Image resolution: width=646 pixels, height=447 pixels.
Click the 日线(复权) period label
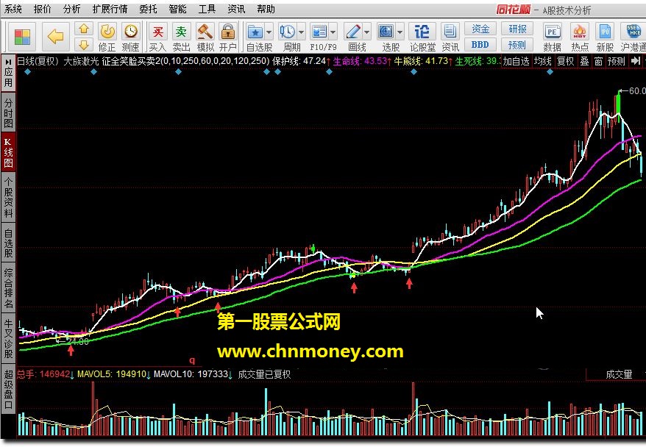click(x=38, y=61)
